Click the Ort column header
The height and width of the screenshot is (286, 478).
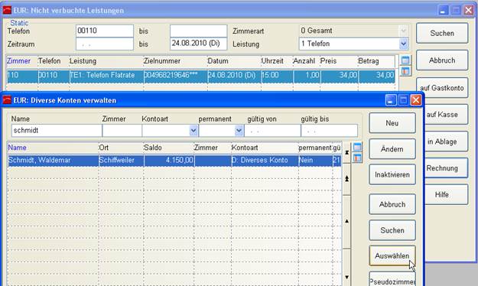(x=121, y=148)
